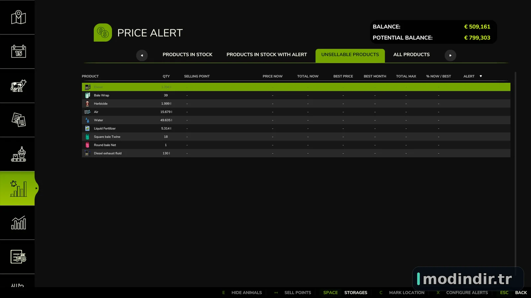Click the balance value € 509,161
Viewport: 531px width, 298px height.
tap(477, 26)
